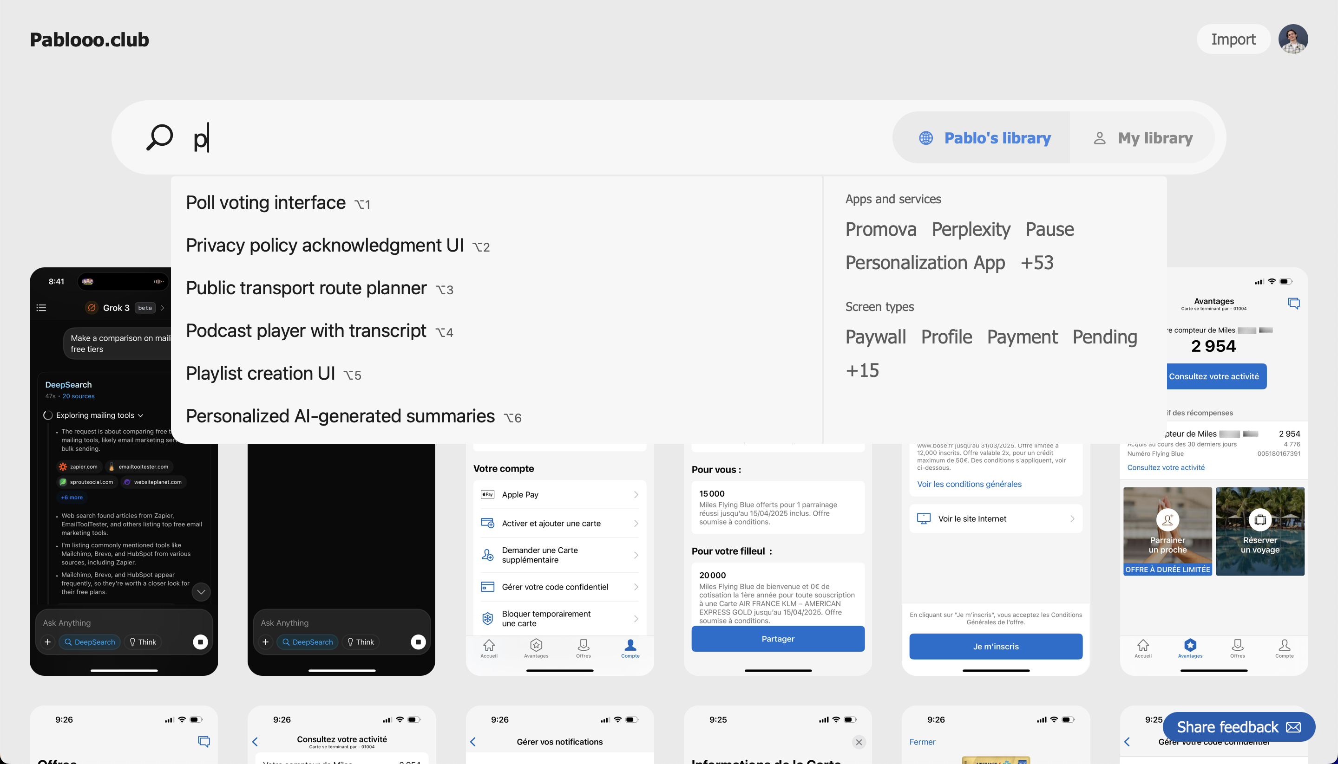The image size is (1338, 764).
Task: Click the Je m'inscris button
Action: [x=996, y=647]
